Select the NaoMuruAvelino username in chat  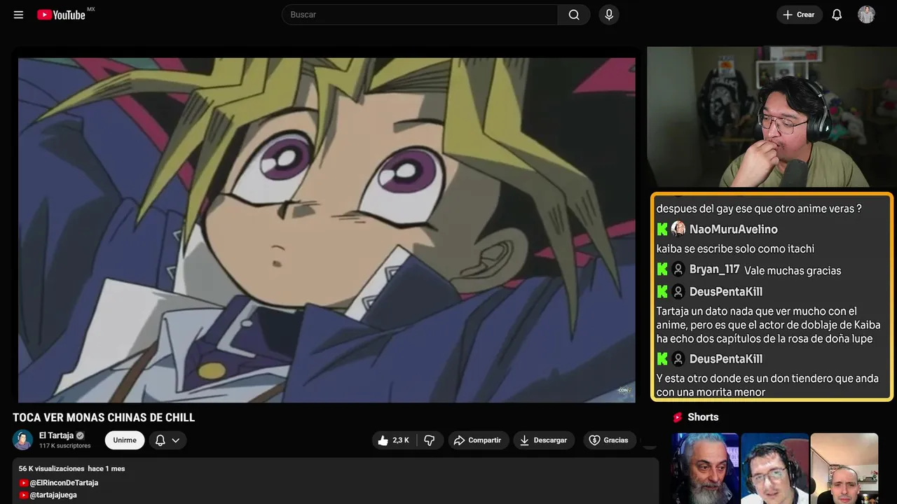734,229
